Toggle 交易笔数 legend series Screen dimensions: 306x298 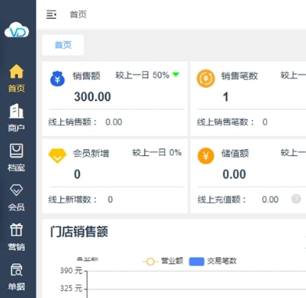[x=213, y=261]
